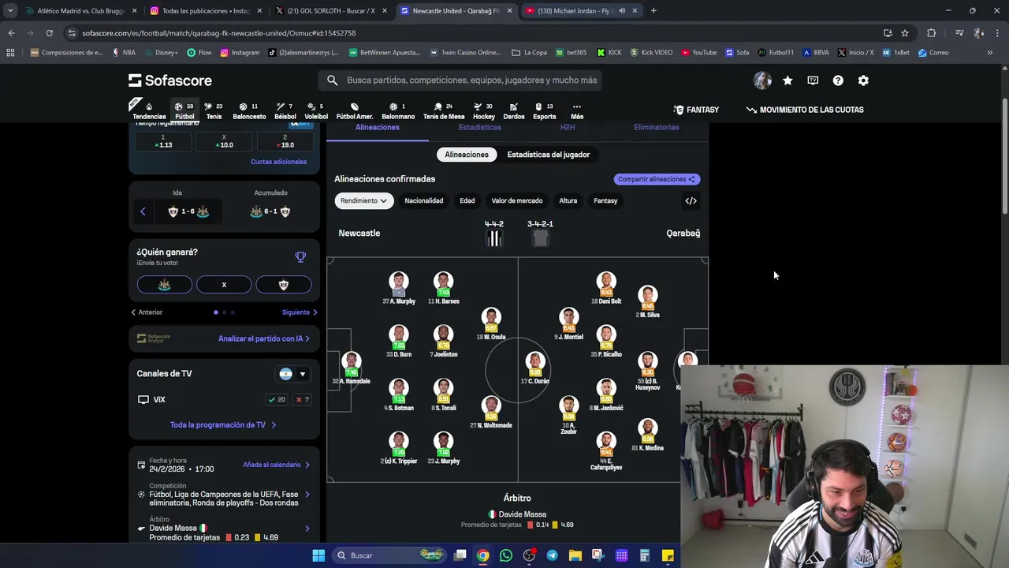Open the help question mark icon
Viewport: 1009px width, 568px height.
pos(838,80)
